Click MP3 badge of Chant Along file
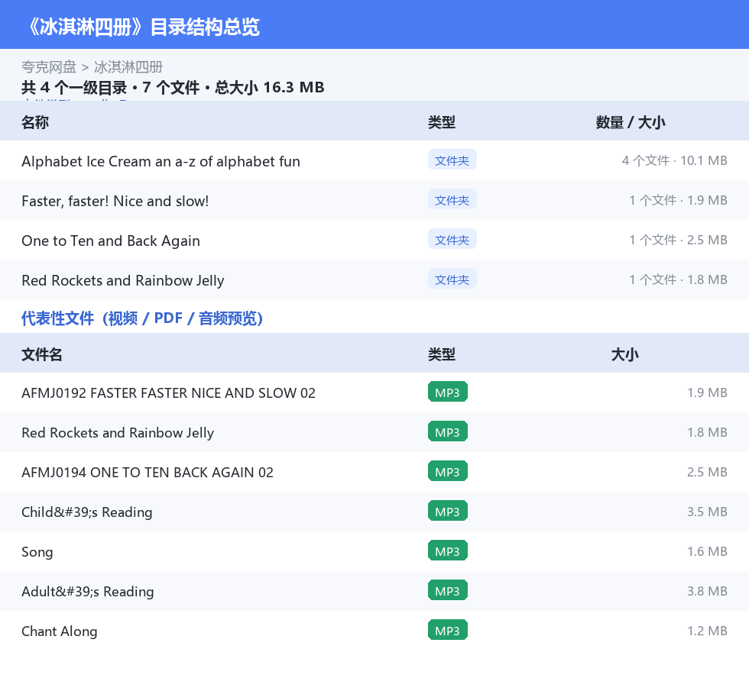The height and width of the screenshot is (675, 749). click(448, 630)
